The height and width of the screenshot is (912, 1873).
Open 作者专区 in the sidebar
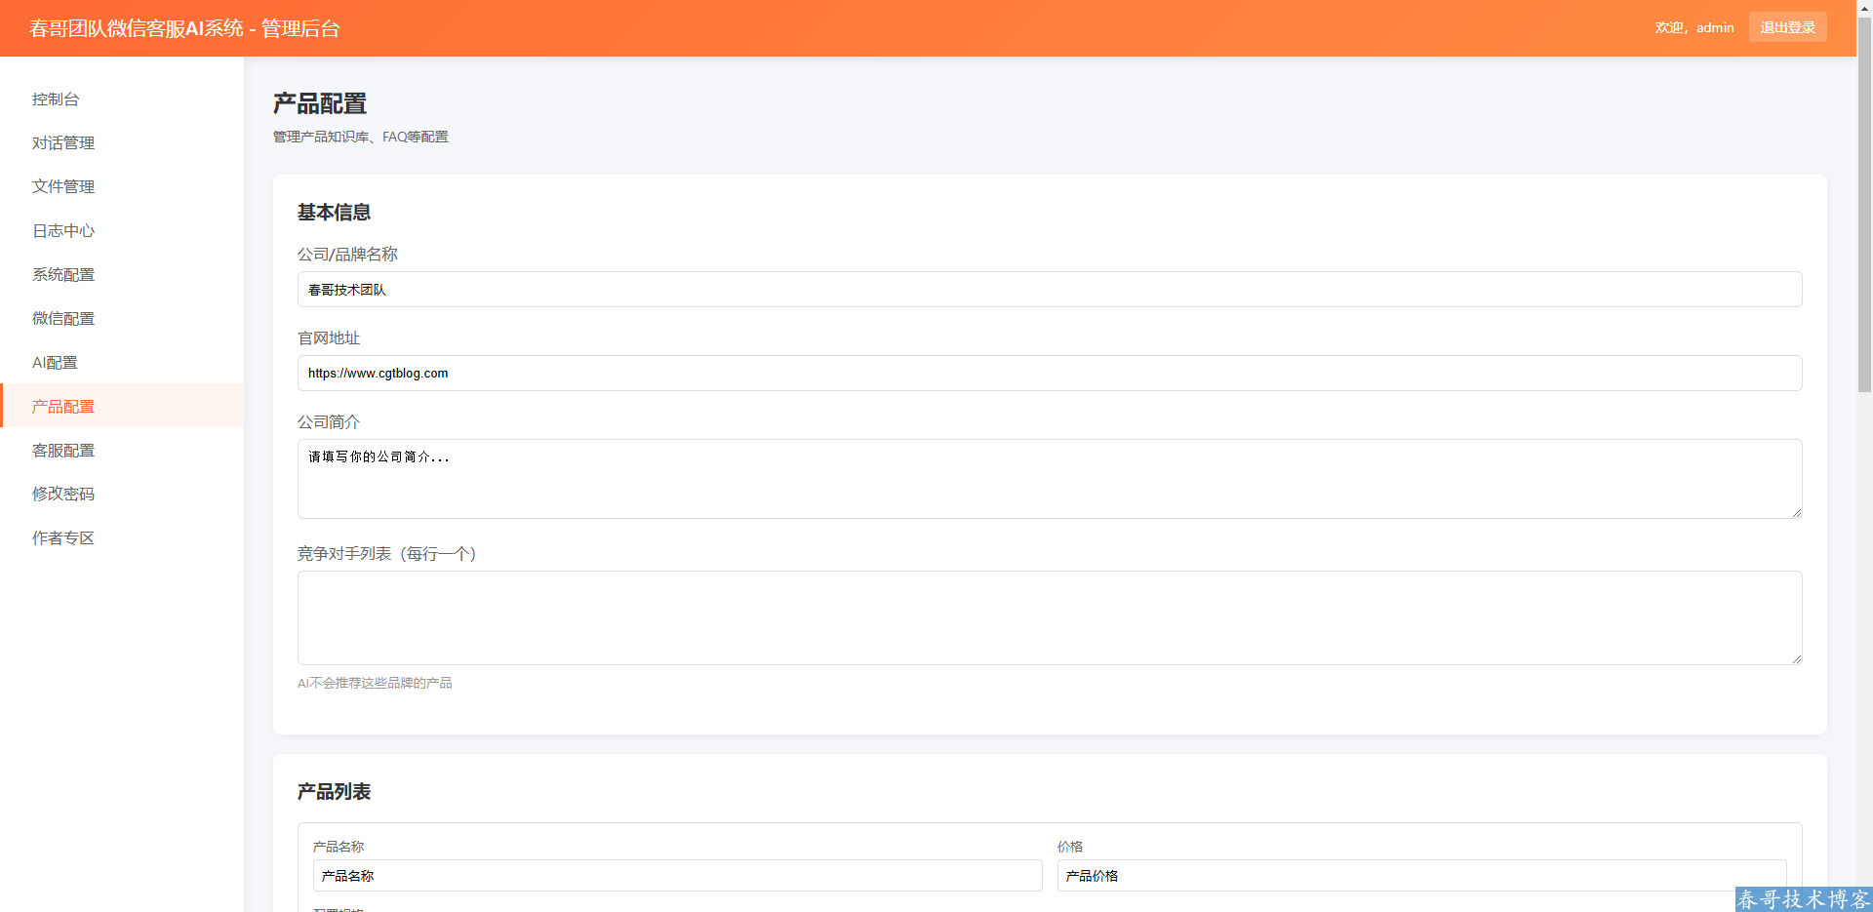63,538
